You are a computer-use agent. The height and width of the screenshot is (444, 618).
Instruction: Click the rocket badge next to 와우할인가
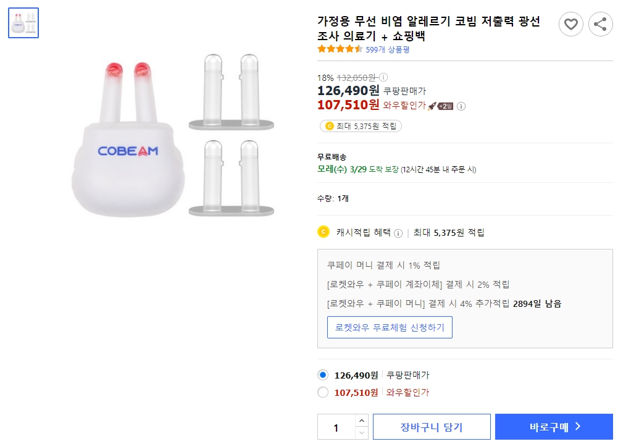pyautogui.click(x=432, y=106)
